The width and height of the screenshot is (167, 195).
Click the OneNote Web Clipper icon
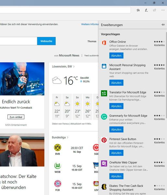point(104,163)
